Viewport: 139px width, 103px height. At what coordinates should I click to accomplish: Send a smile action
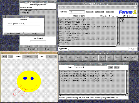pyautogui.click(x=102, y=58)
